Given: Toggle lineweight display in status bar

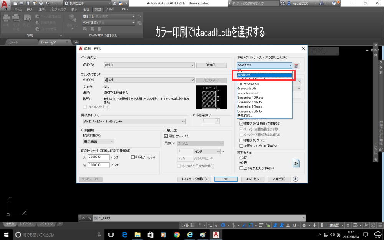Looking at the screenshot, I should tap(261, 225).
